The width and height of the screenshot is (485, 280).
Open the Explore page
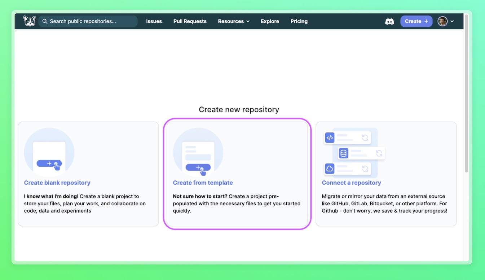270,21
